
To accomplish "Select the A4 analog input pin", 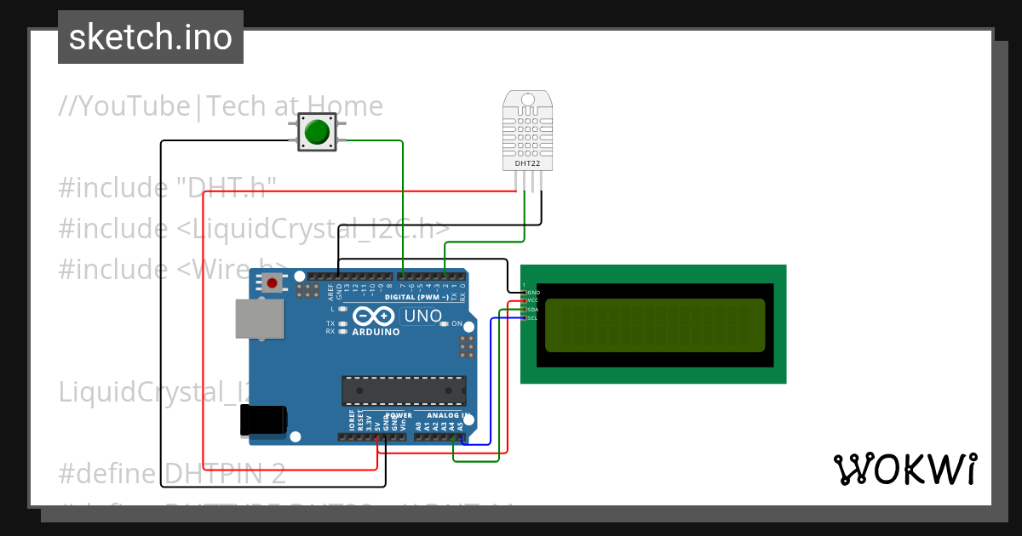I will pos(452,437).
